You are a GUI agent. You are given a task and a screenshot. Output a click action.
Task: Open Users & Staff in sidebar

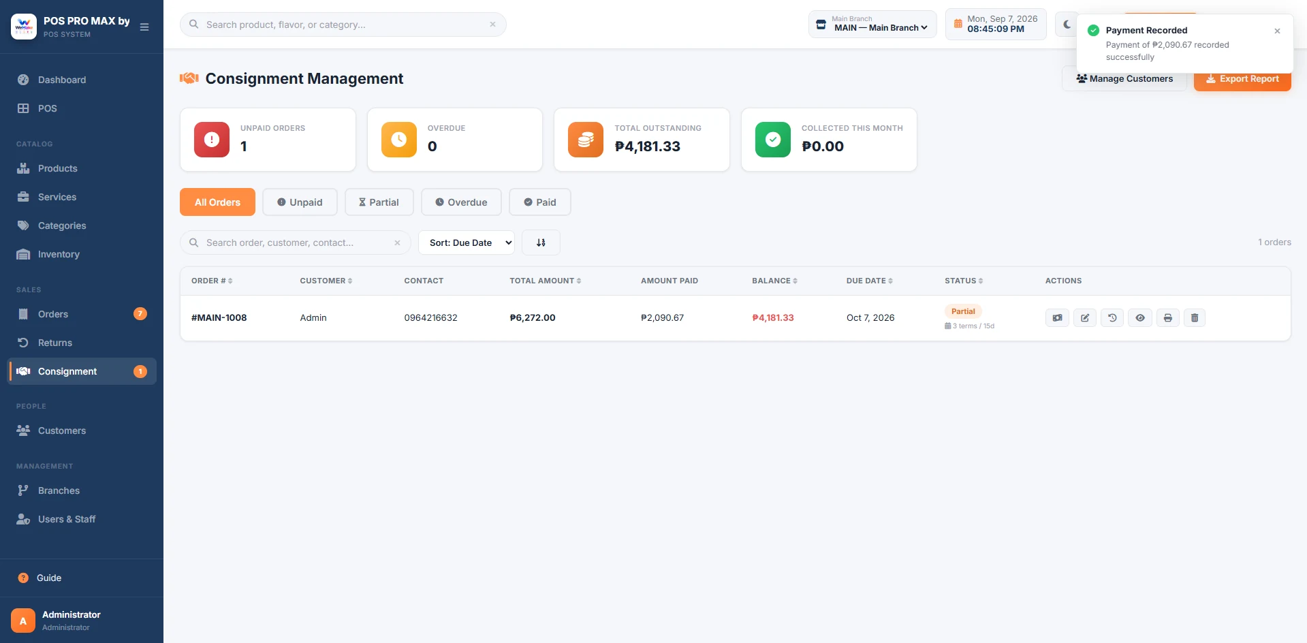pos(82,519)
